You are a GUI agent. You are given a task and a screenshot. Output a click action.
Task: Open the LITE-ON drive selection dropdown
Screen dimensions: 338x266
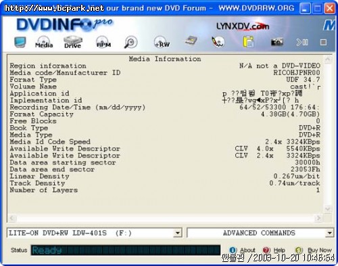[x=178, y=233]
